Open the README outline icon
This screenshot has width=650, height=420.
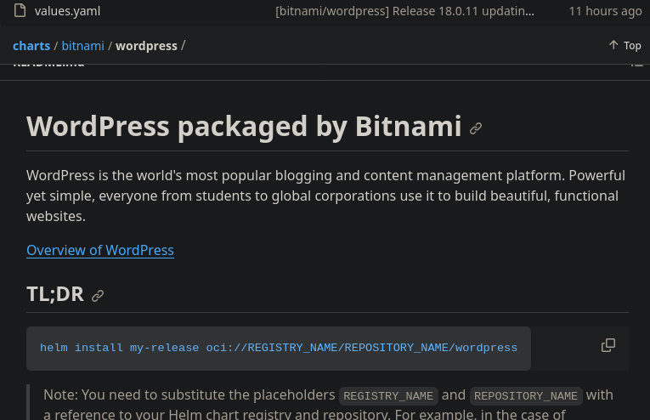click(636, 65)
